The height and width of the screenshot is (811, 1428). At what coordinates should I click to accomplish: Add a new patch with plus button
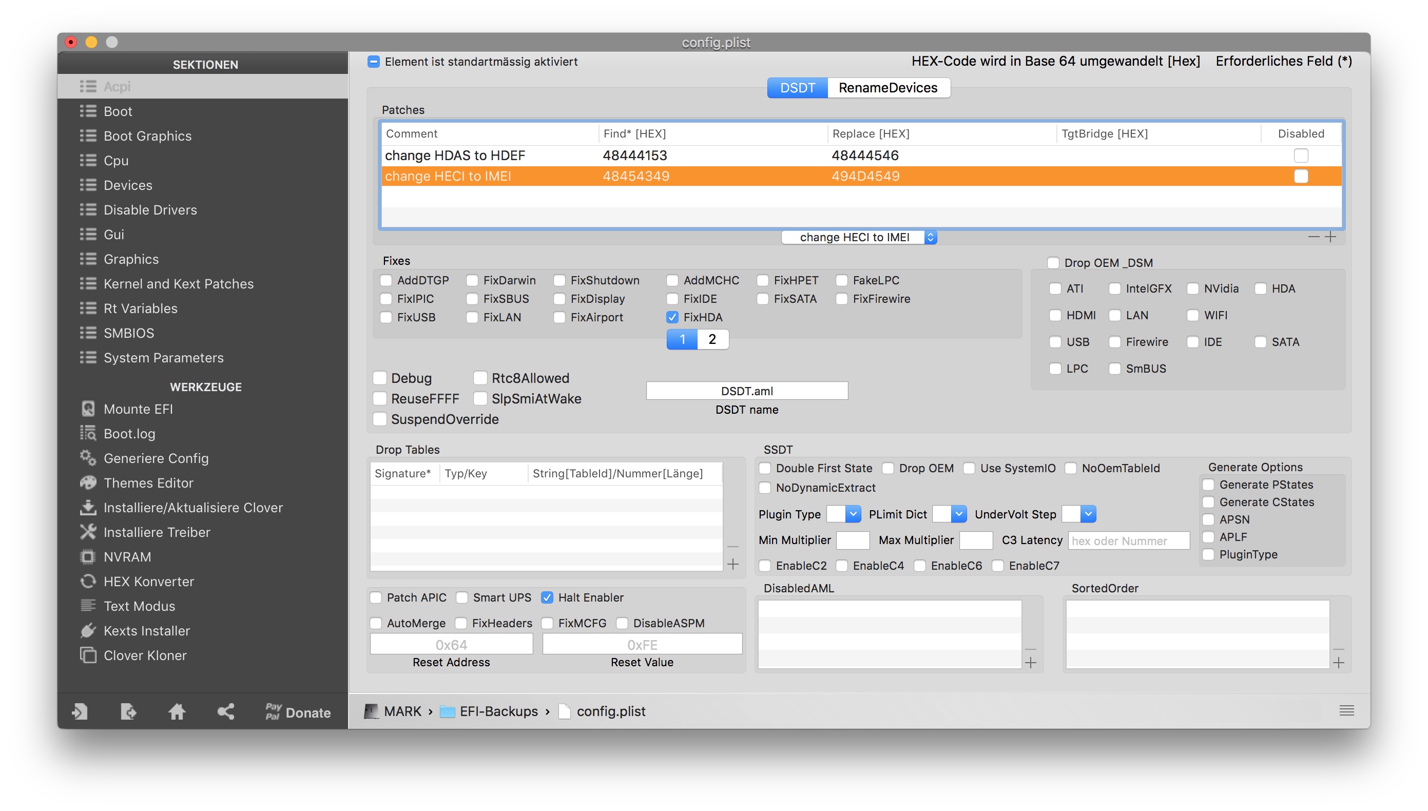[x=1331, y=237]
